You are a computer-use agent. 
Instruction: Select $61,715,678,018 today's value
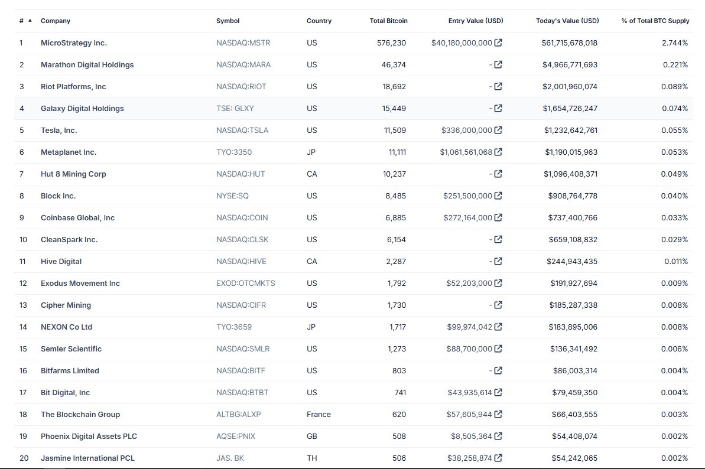point(569,43)
